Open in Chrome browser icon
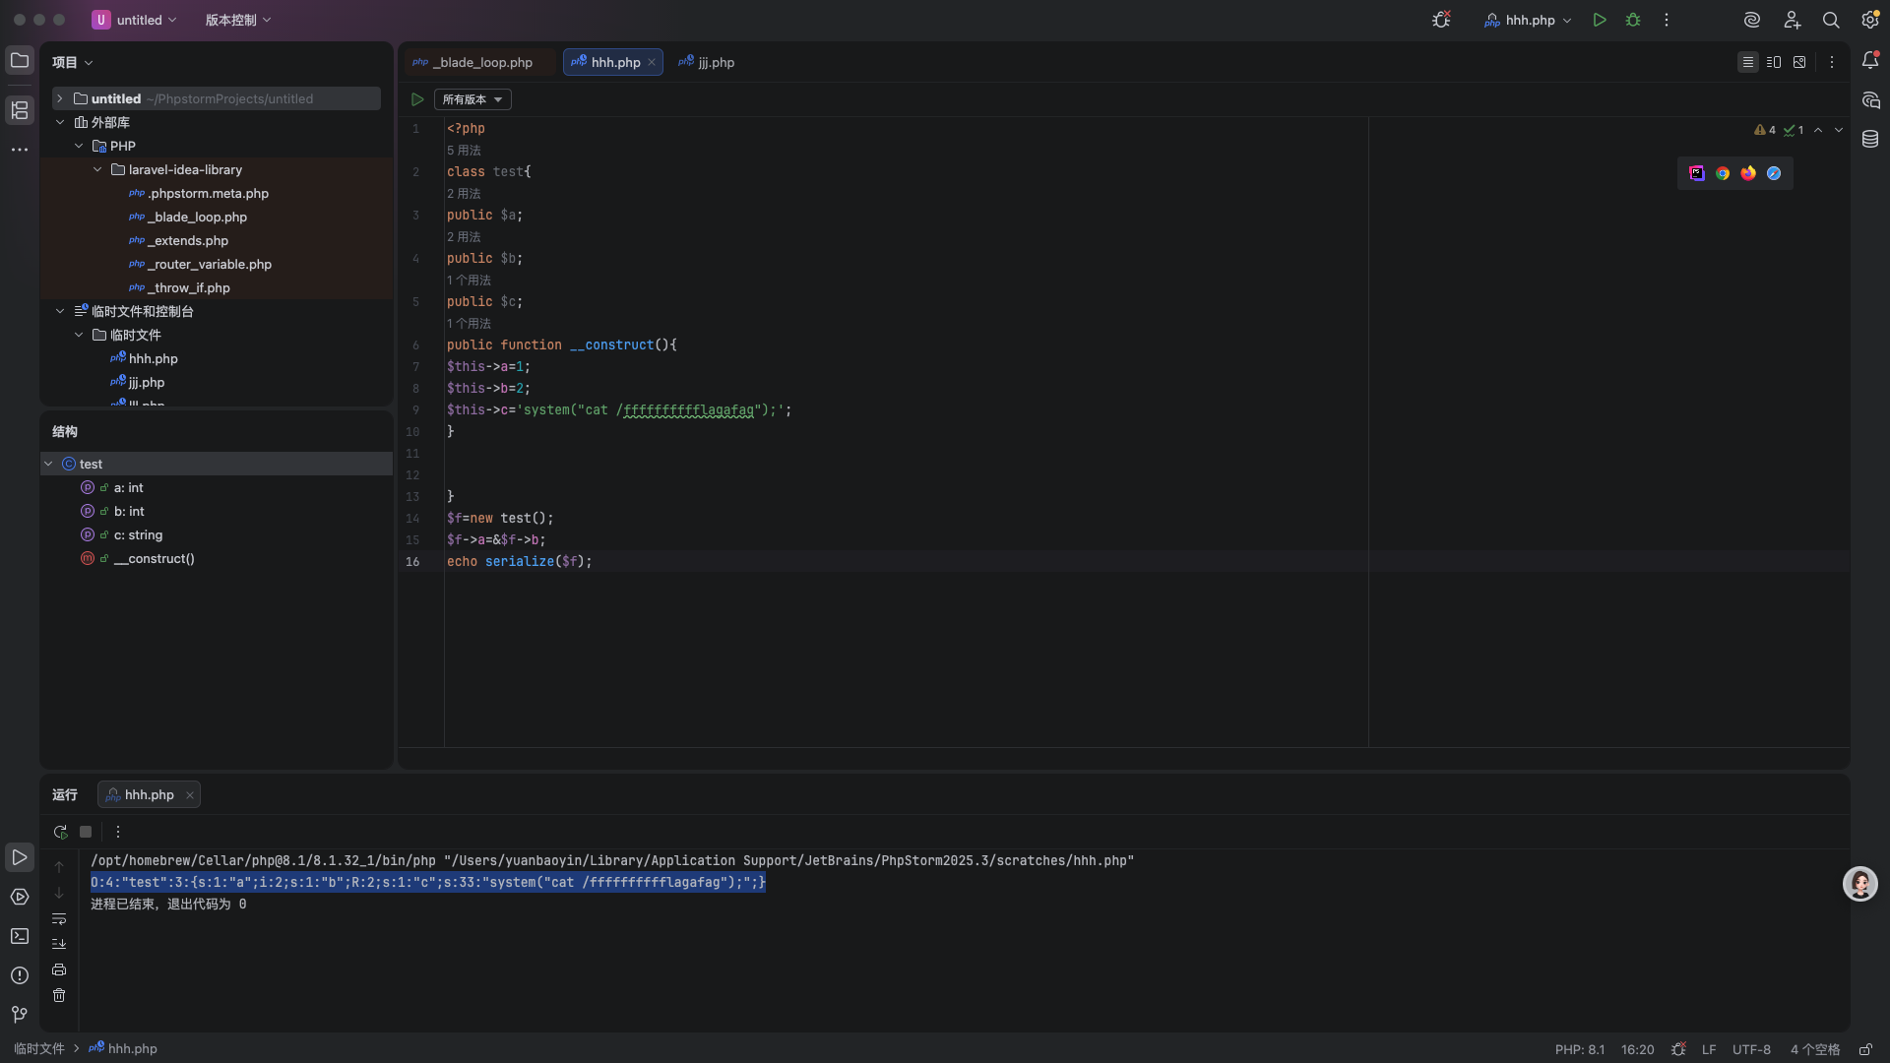 pyautogui.click(x=1723, y=173)
